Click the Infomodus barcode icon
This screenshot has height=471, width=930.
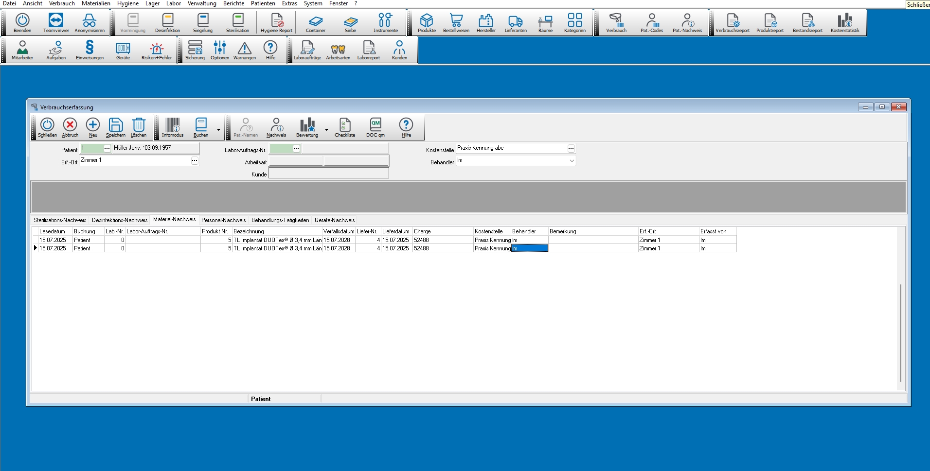[x=173, y=127]
